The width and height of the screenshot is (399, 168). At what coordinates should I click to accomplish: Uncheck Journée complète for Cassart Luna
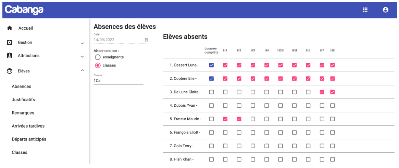(x=211, y=65)
